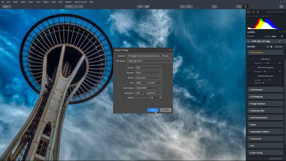Open the Resize Actual Size dropdown
The height and width of the screenshot is (161, 286).
point(149,78)
